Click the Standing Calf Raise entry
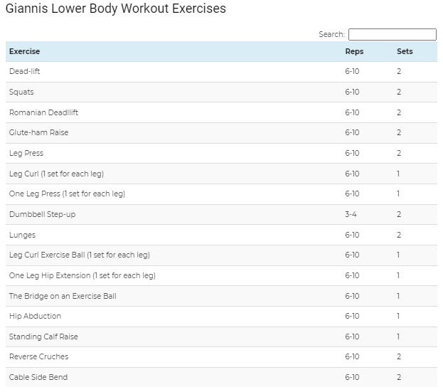The image size is (443, 392). 43,337
